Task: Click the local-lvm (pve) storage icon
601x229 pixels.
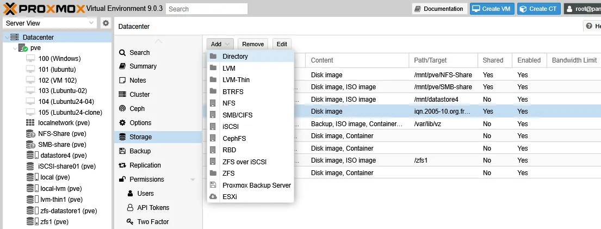Action: click(32, 188)
